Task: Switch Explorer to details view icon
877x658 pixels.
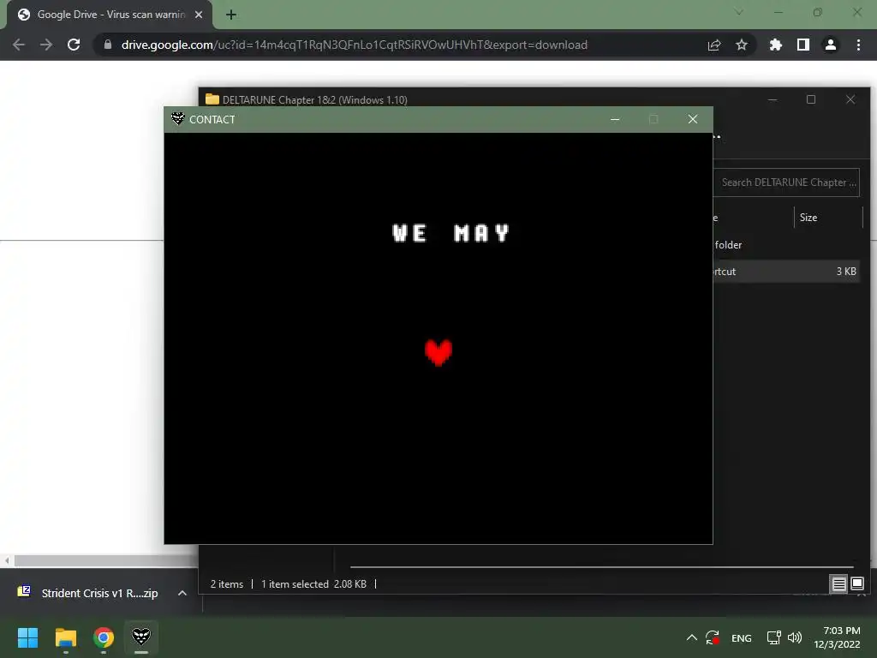Action: point(838,584)
